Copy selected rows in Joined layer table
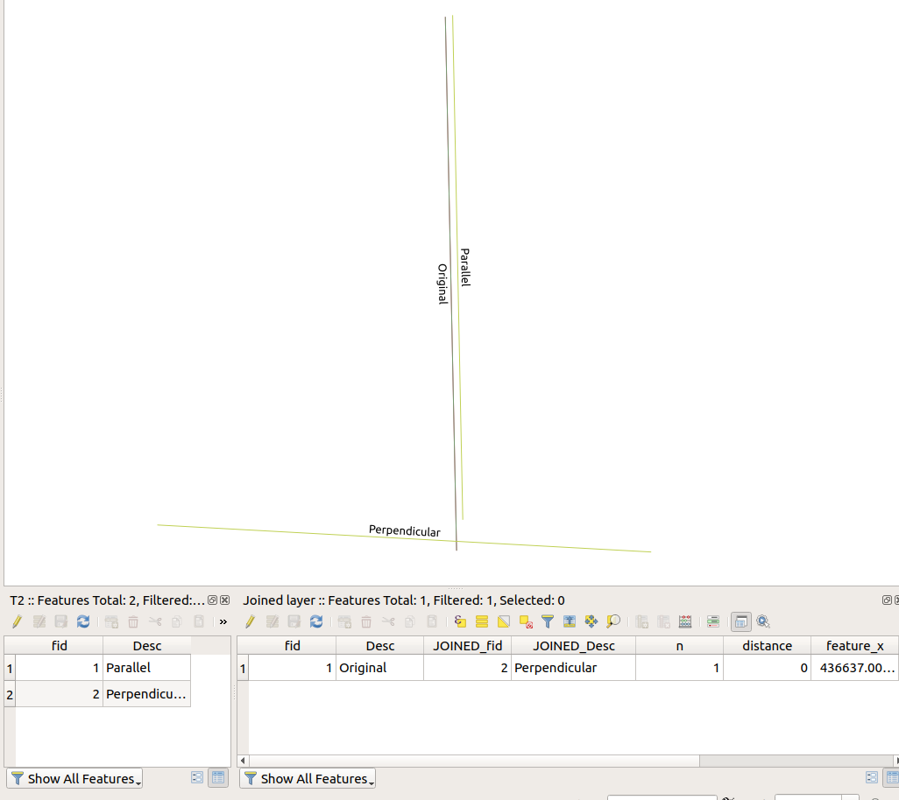The height and width of the screenshot is (800, 899). coord(410,621)
